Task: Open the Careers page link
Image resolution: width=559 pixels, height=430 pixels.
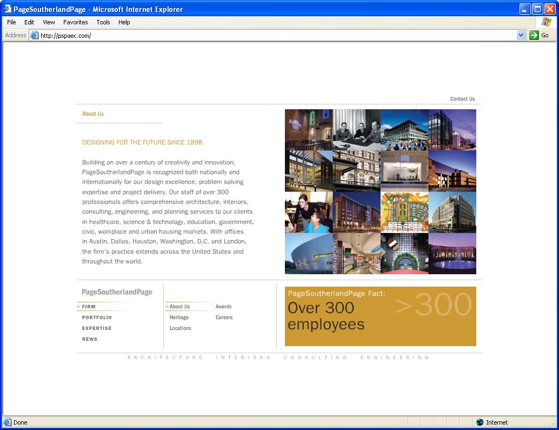Action: tap(224, 317)
